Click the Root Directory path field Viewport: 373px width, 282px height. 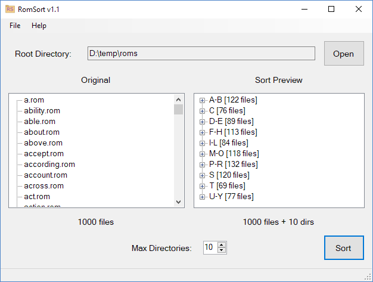[x=201, y=53]
